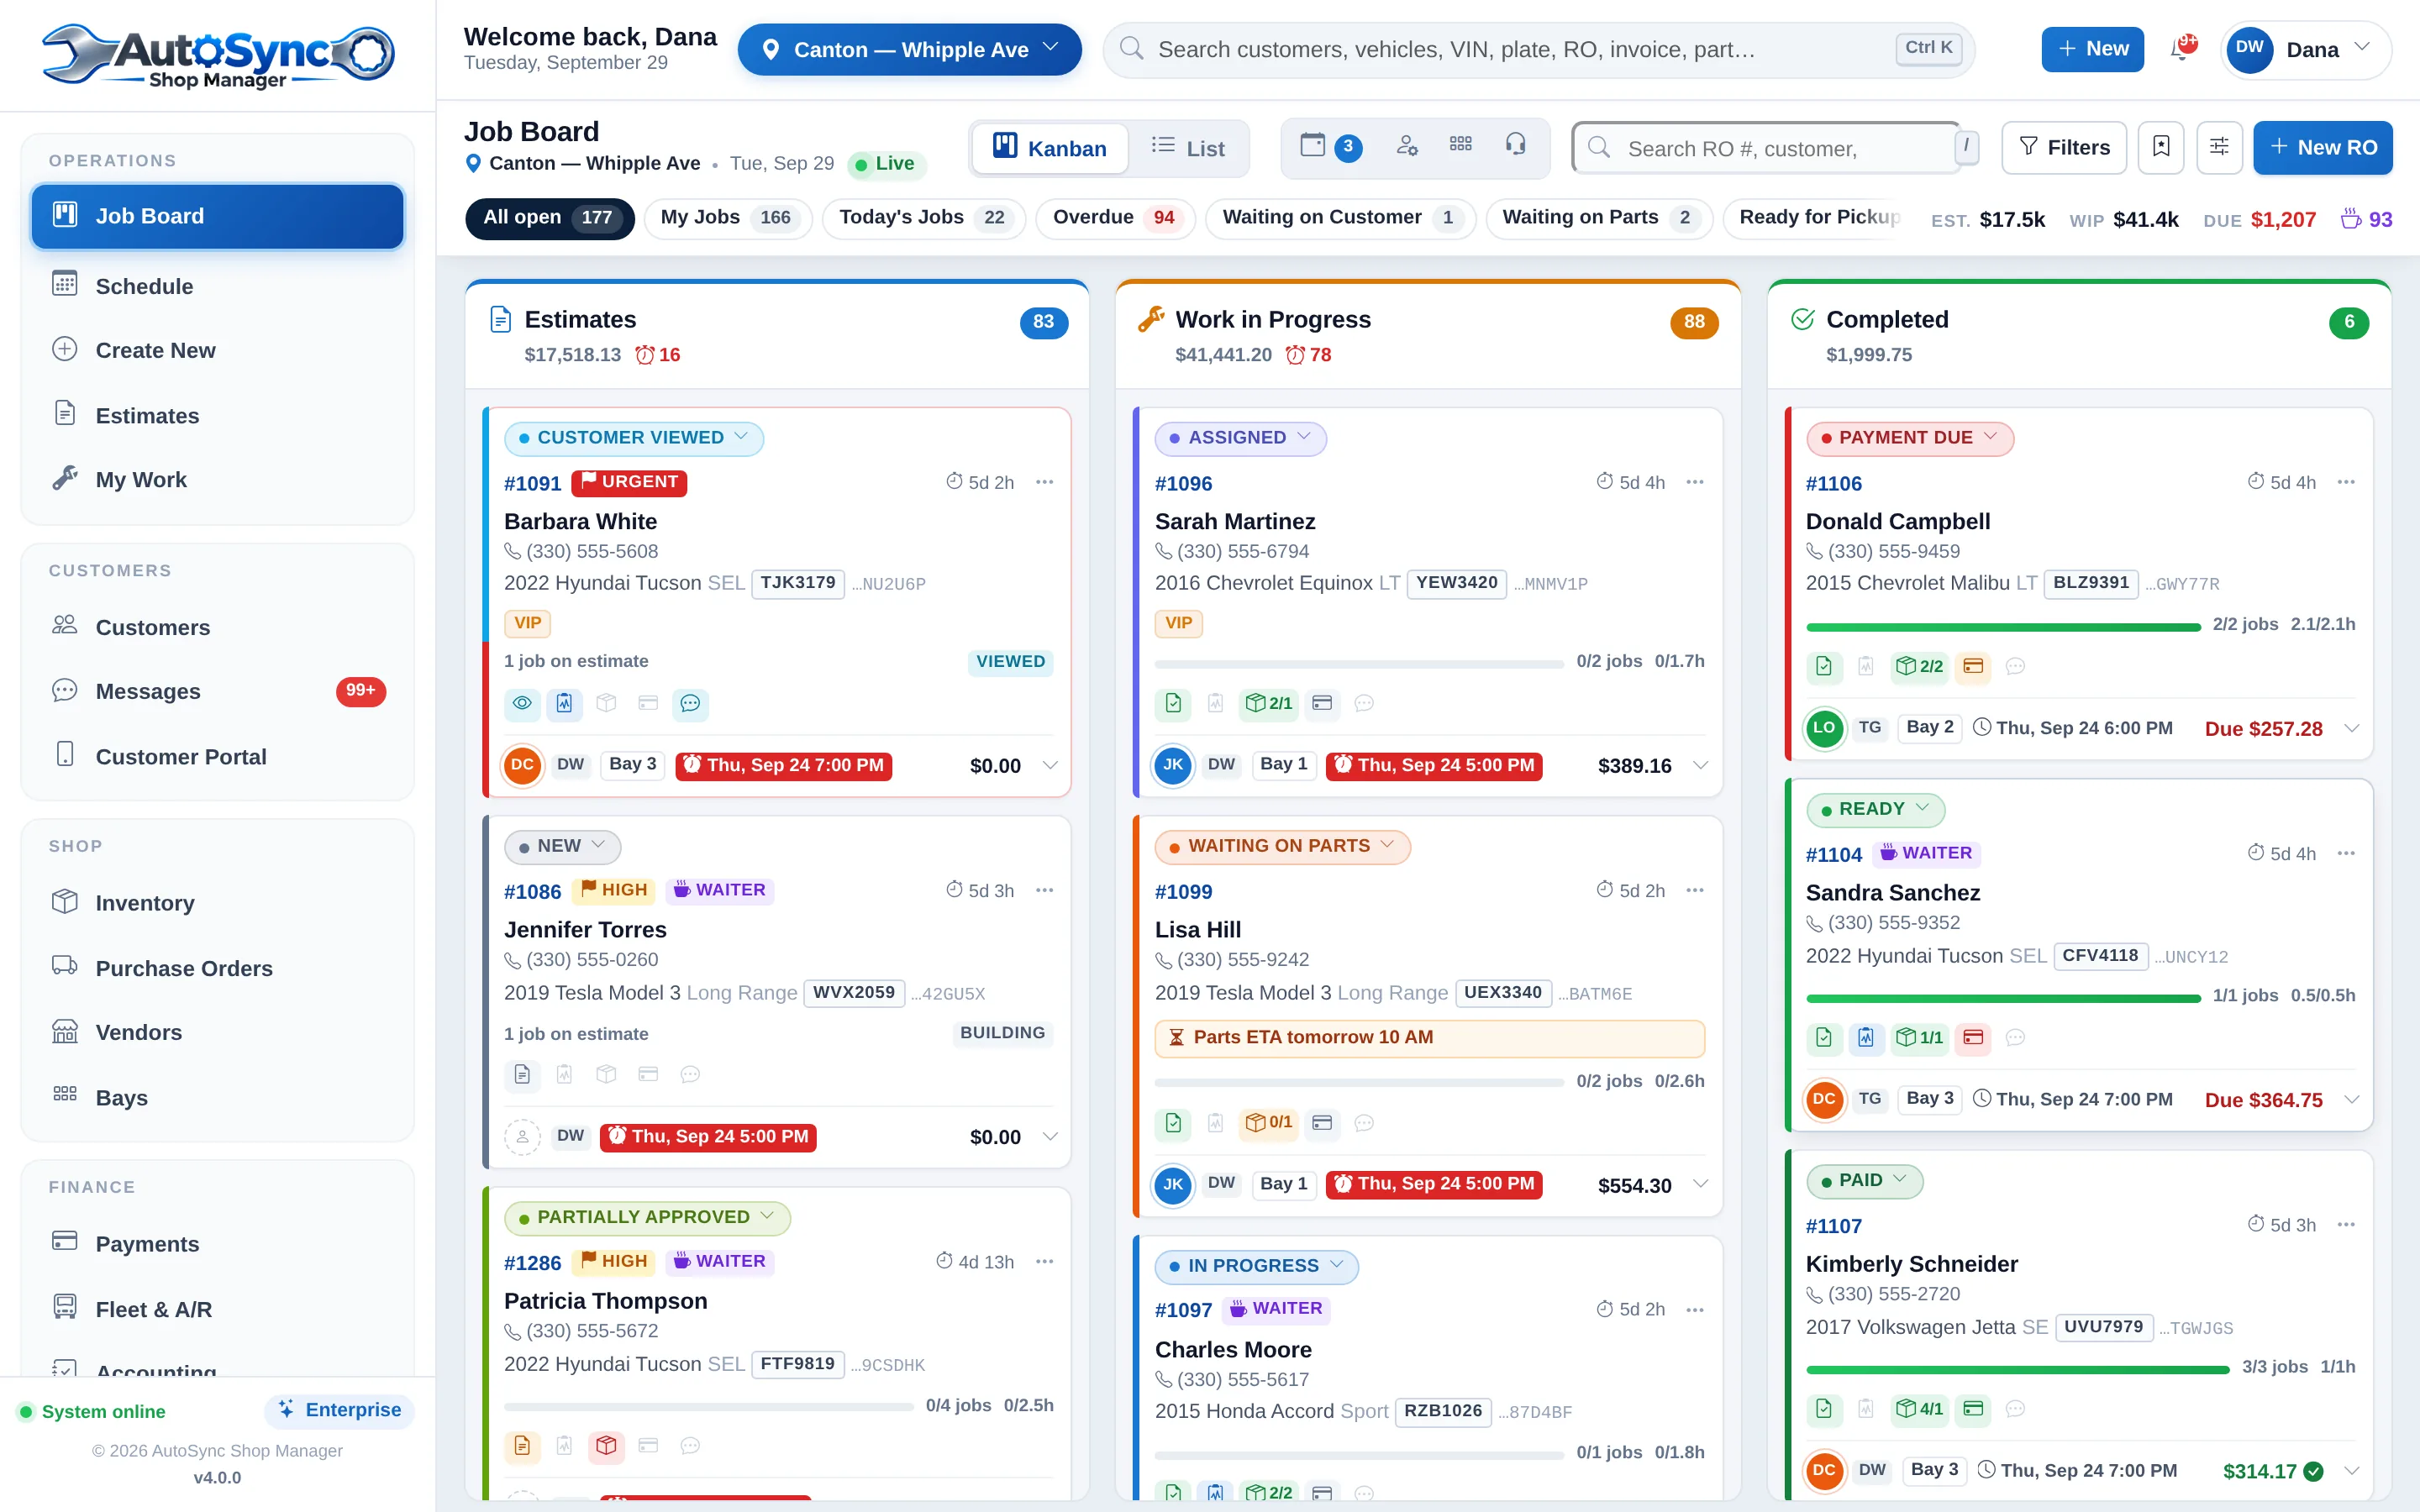Select the All open filter chip
Image resolution: width=2420 pixels, height=1512 pixels.
click(549, 218)
